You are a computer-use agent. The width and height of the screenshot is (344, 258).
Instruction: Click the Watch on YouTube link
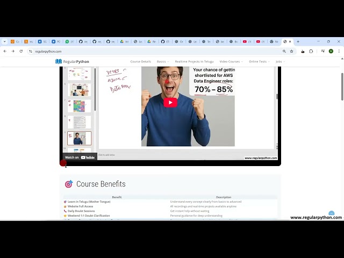pyautogui.click(x=80, y=157)
